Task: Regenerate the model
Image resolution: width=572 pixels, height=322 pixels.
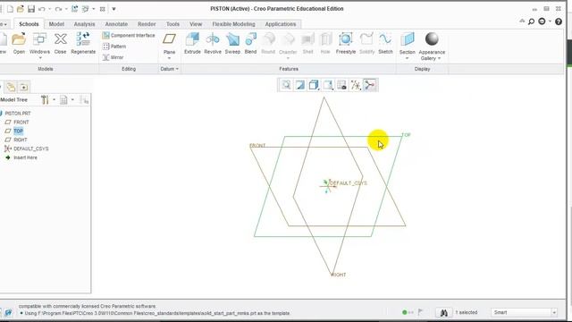Action: [83, 43]
